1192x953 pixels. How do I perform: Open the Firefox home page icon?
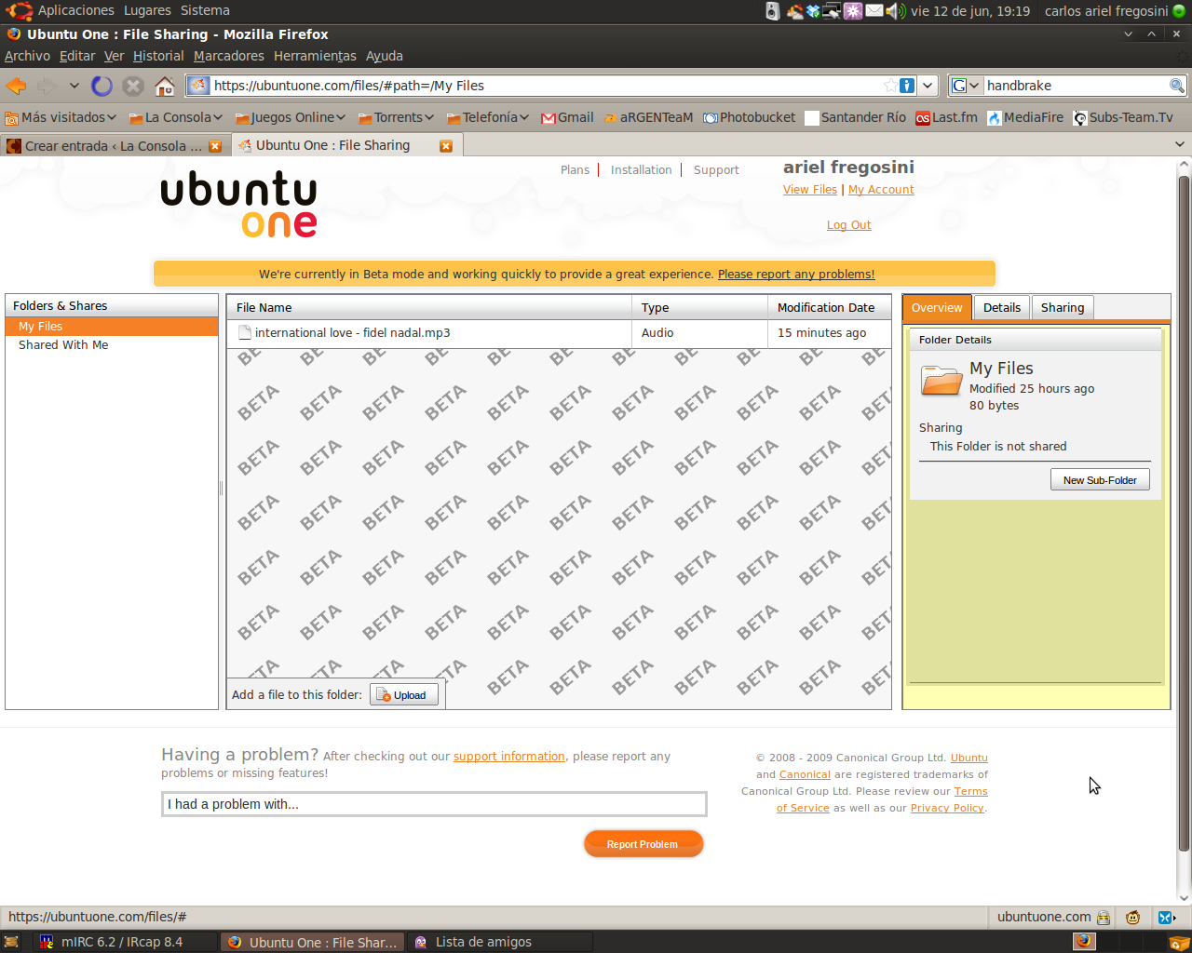(165, 86)
